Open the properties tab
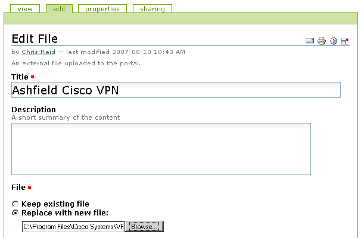 (x=102, y=9)
